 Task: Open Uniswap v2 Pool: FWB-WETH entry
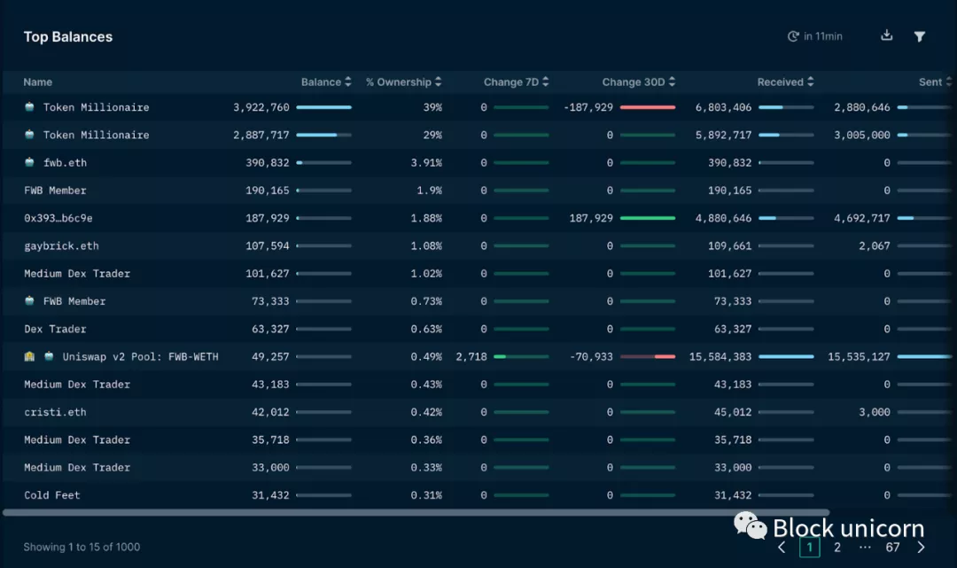pos(140,356)
